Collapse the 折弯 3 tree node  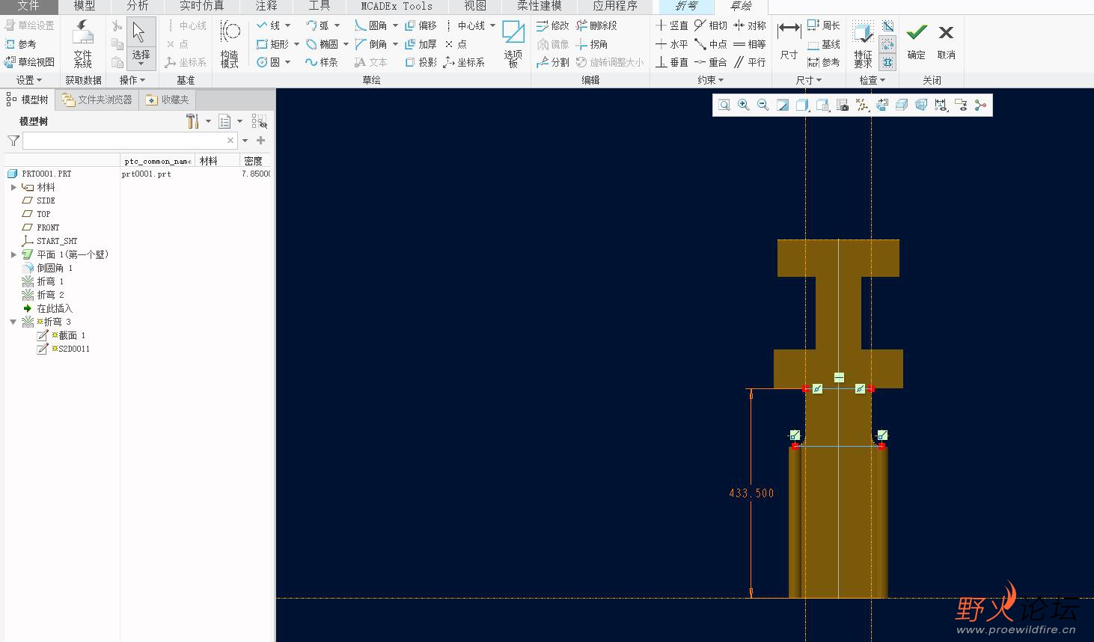click(x=13, y=322)
